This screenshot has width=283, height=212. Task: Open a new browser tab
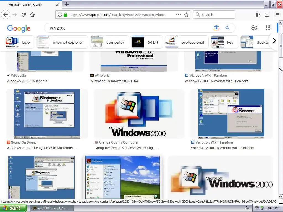[66, 4]
